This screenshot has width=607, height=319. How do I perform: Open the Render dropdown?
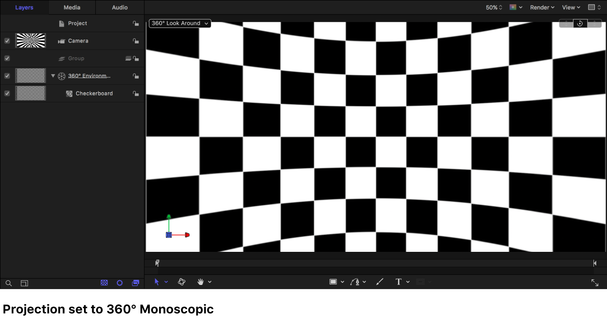(542, 7)
